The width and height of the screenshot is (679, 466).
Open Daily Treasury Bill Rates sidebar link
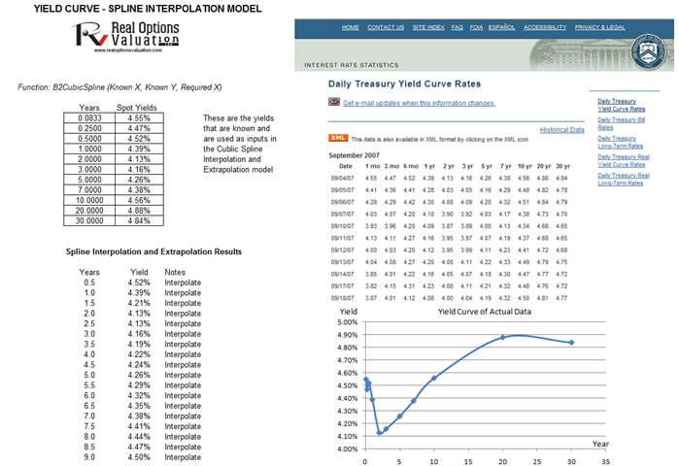[622, 123]
